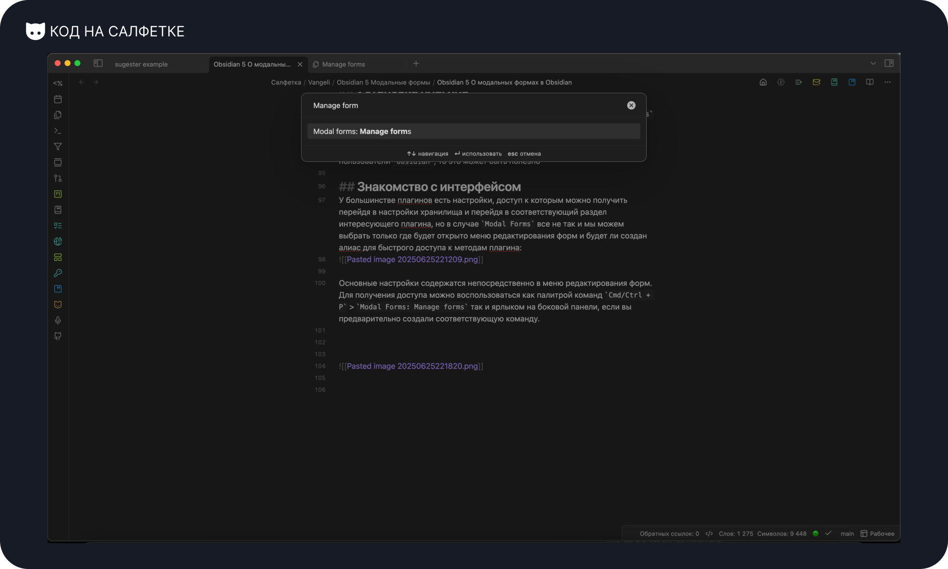
Task: Click the Знакомство с интерфейсом heading
Action: coord(439,187)
